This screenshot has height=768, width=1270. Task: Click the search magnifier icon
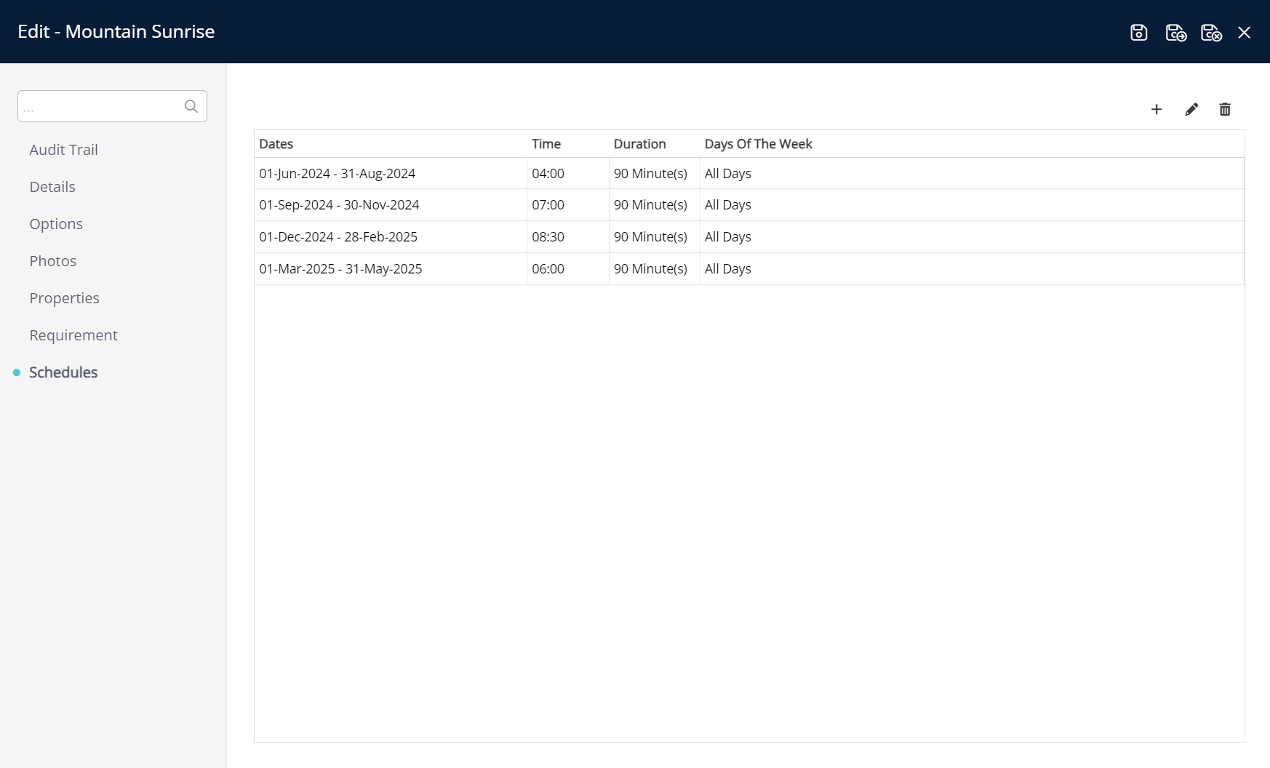tap(191, 106)
